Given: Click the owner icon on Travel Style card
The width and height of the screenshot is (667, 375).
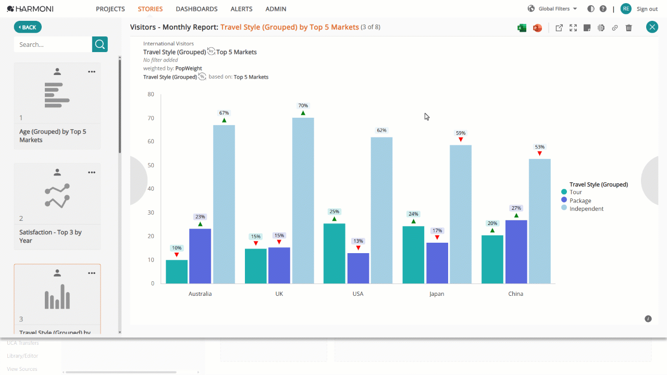Looking at the screenshot, I should (57, 272).
